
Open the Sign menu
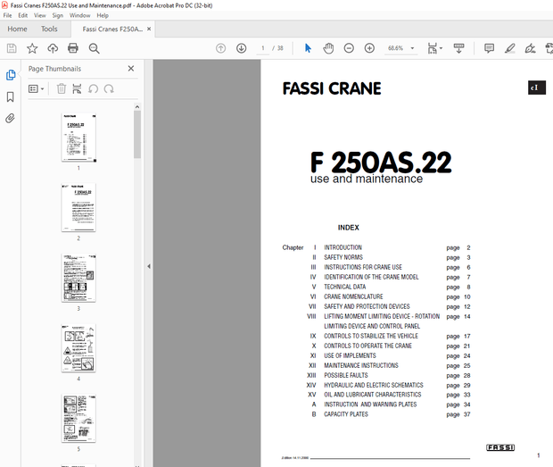57,15
